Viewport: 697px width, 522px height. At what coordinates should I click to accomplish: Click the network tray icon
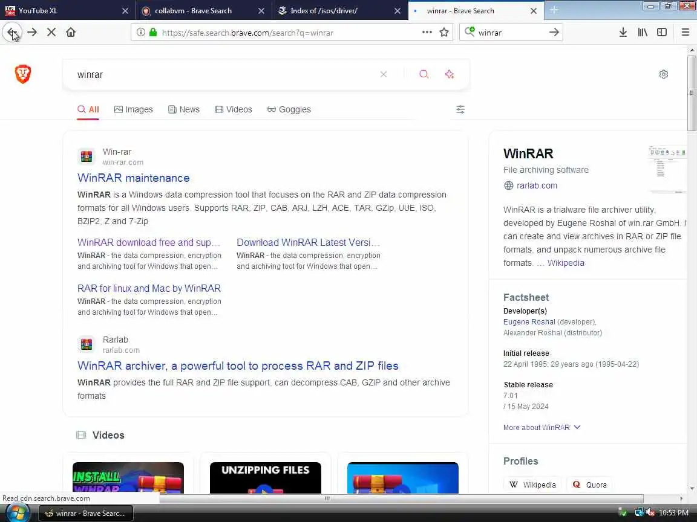[639, 513]
